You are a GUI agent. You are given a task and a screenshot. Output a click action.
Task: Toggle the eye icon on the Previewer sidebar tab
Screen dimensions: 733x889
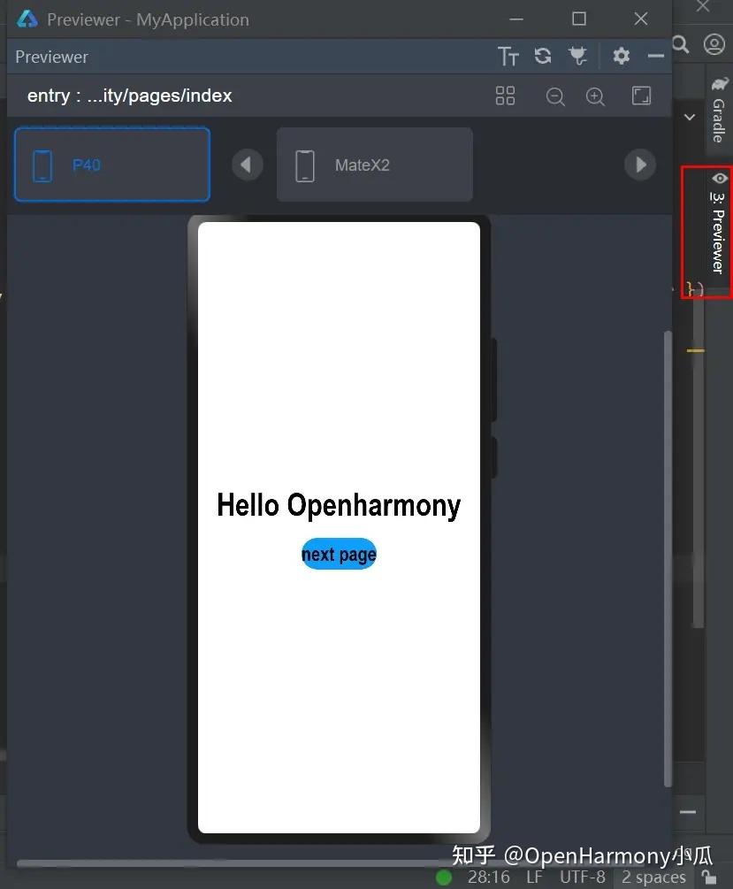click(x=719, y=178)
